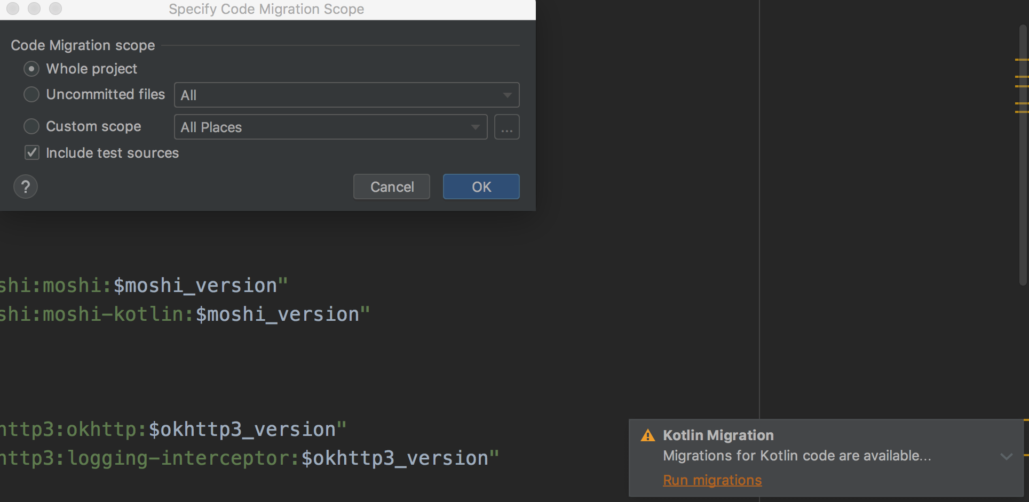Open custom scope ellipsis browse button
Image resolution: width=1029 pixels, height=502 pixels.
pos(506,127)
